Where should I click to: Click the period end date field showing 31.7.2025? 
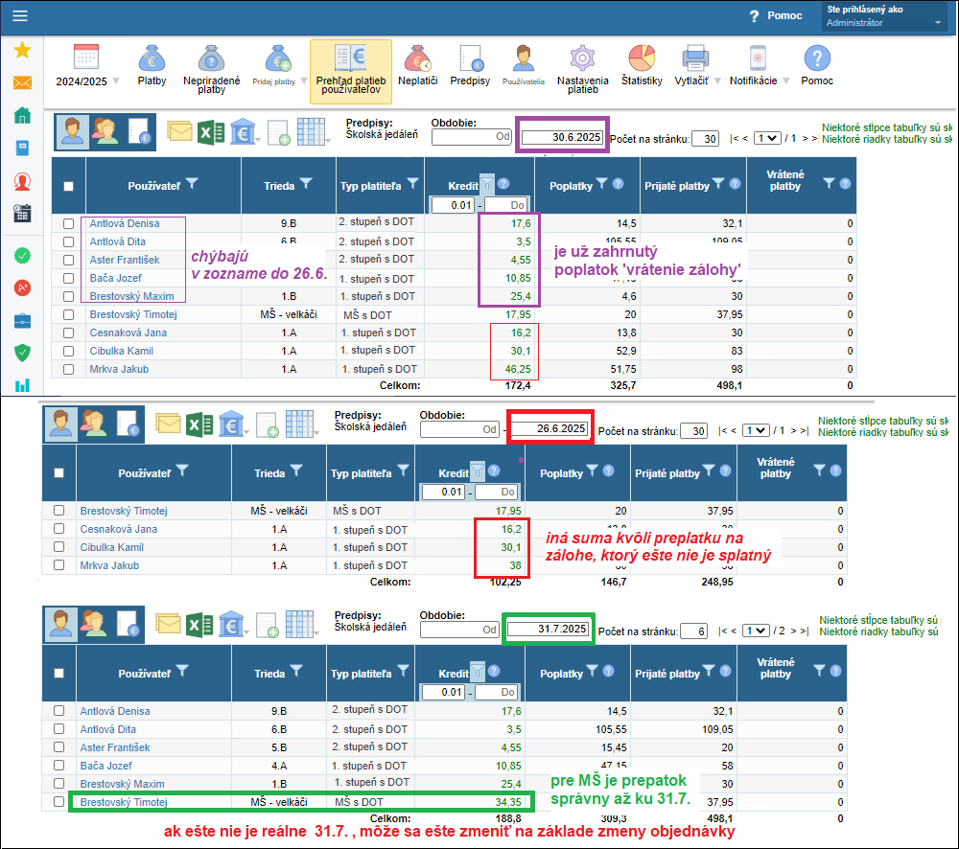(548, 629)
